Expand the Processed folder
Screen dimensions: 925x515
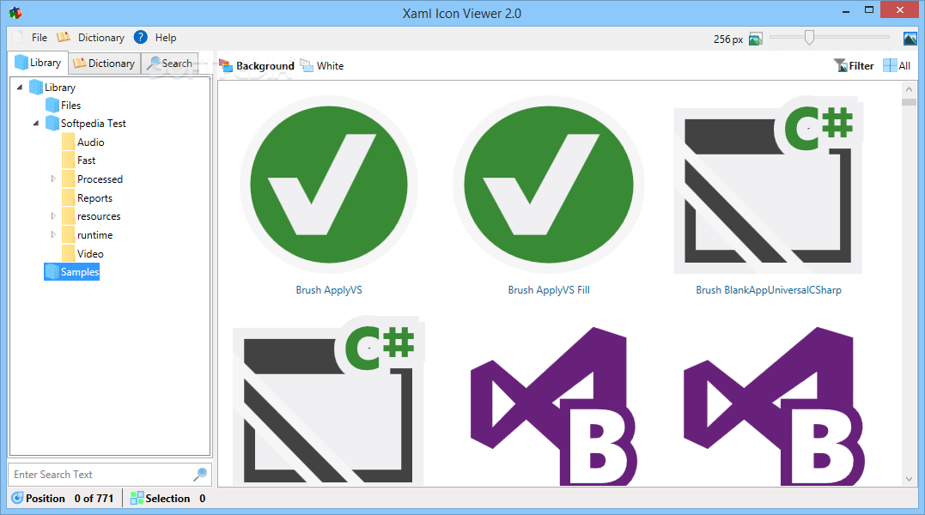coord(52,179)
